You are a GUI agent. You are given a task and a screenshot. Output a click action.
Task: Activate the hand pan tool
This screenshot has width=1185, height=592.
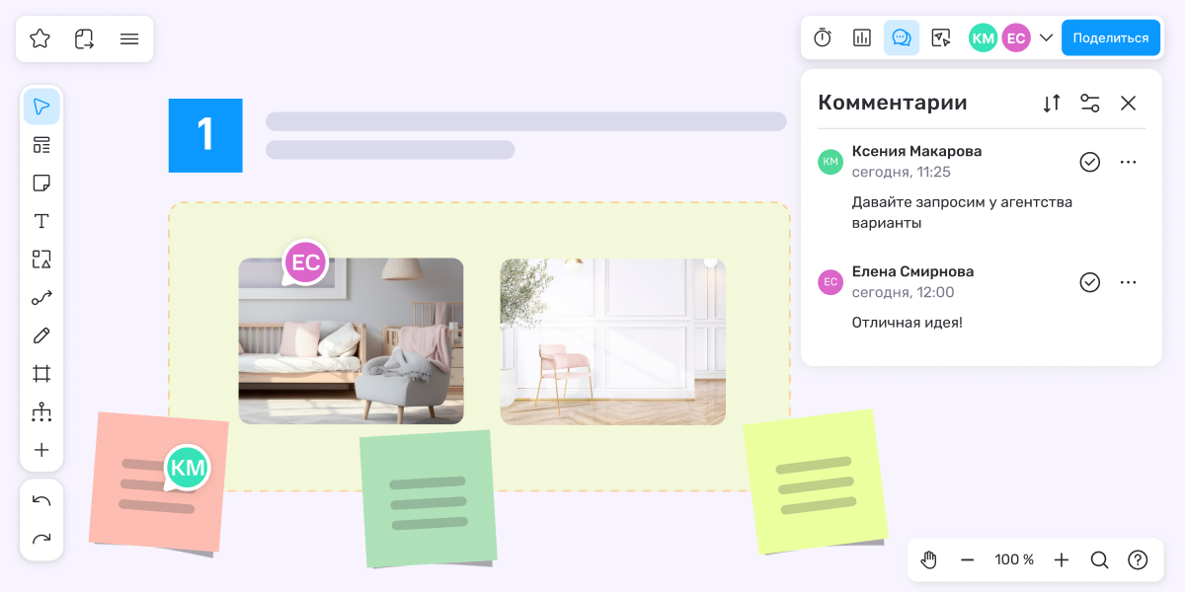(928, 559)
